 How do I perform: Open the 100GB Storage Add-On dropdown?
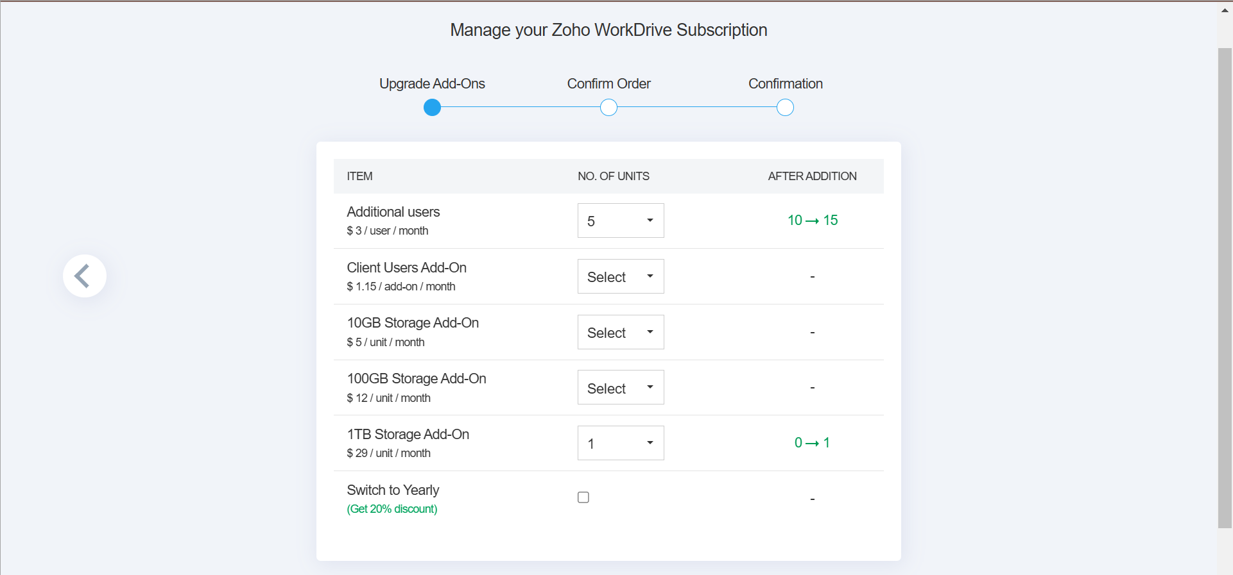620,388
